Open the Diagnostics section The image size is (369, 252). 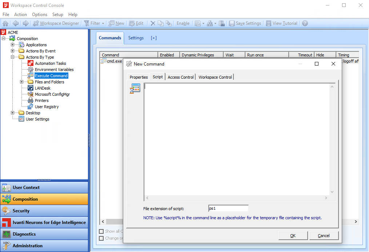[44, 234]
